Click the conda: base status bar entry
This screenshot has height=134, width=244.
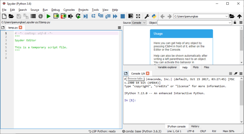click(142, 131)
